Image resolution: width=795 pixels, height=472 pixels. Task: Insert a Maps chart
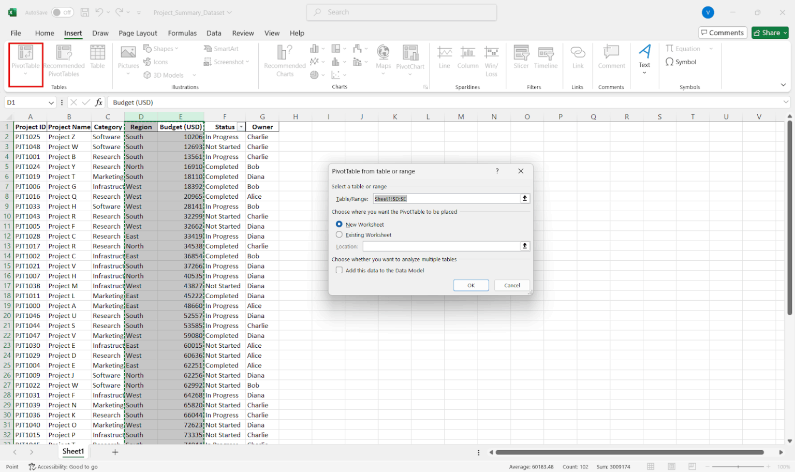point(383,58)
